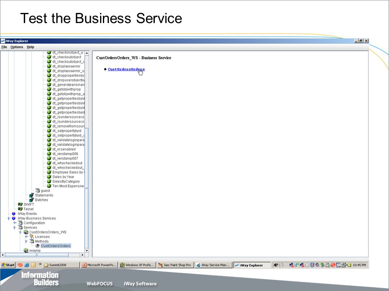Click the iwayivp globe icon

(26, 251)
